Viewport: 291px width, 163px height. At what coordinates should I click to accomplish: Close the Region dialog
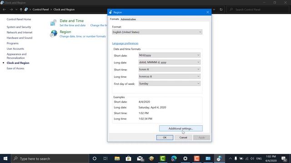point(207,12)
